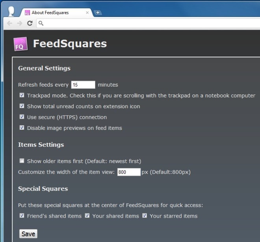Click the 'minutes' label
The width and height of the screenshot is (260, 242).
[108, 85]
